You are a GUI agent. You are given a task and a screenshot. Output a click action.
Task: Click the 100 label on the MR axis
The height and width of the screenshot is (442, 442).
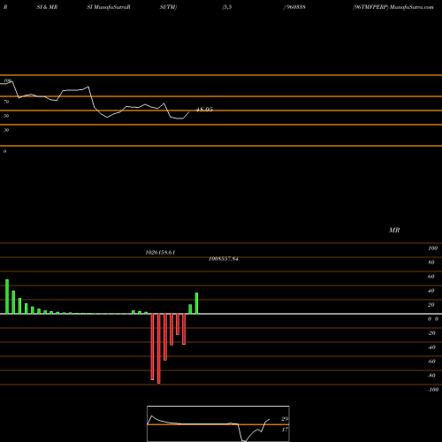coord(432,248)
